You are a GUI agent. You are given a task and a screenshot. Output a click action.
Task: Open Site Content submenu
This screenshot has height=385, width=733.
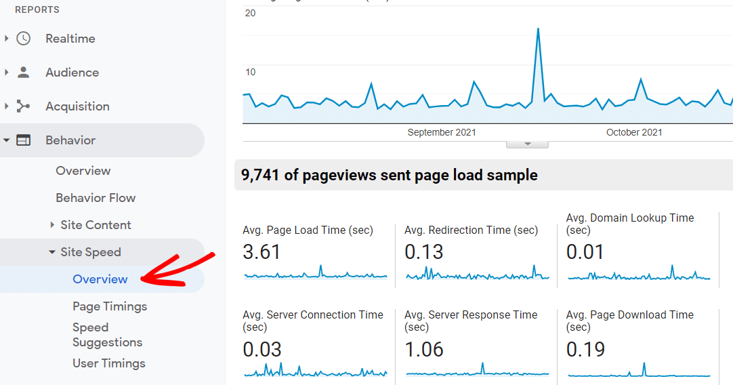point(96,225)
